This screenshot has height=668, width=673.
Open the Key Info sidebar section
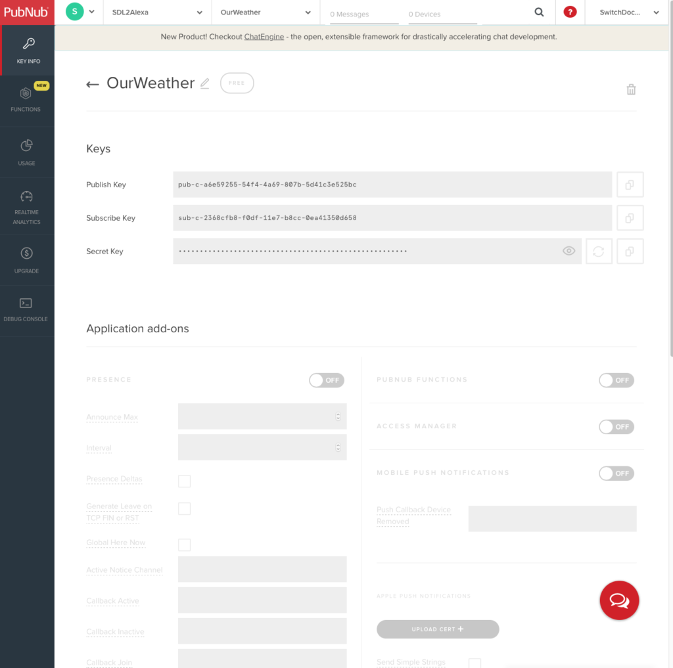point(28,51)
